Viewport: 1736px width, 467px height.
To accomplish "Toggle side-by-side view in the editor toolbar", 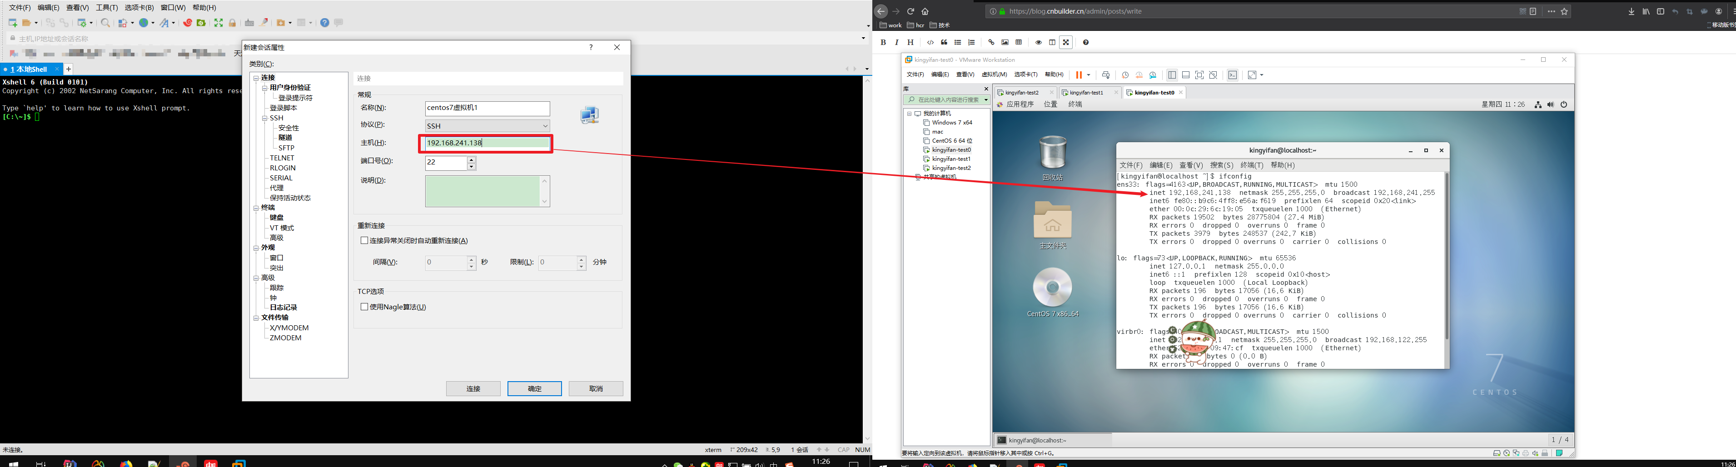I will (1052, 42).
